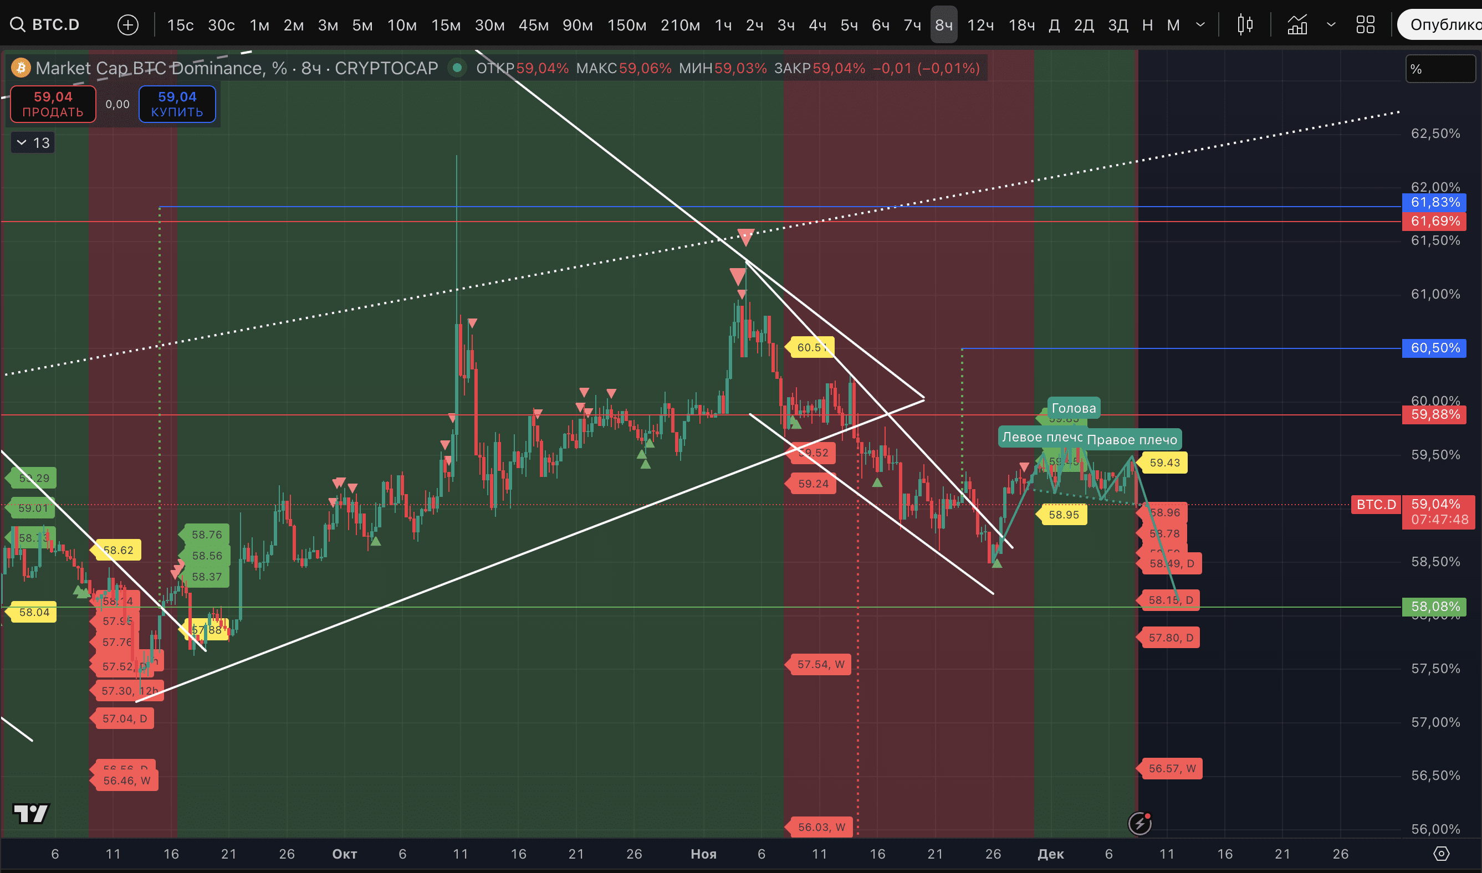Open the indicators icon in toolbar
Screen dimensions: 1482x873
click(1297, 25)
